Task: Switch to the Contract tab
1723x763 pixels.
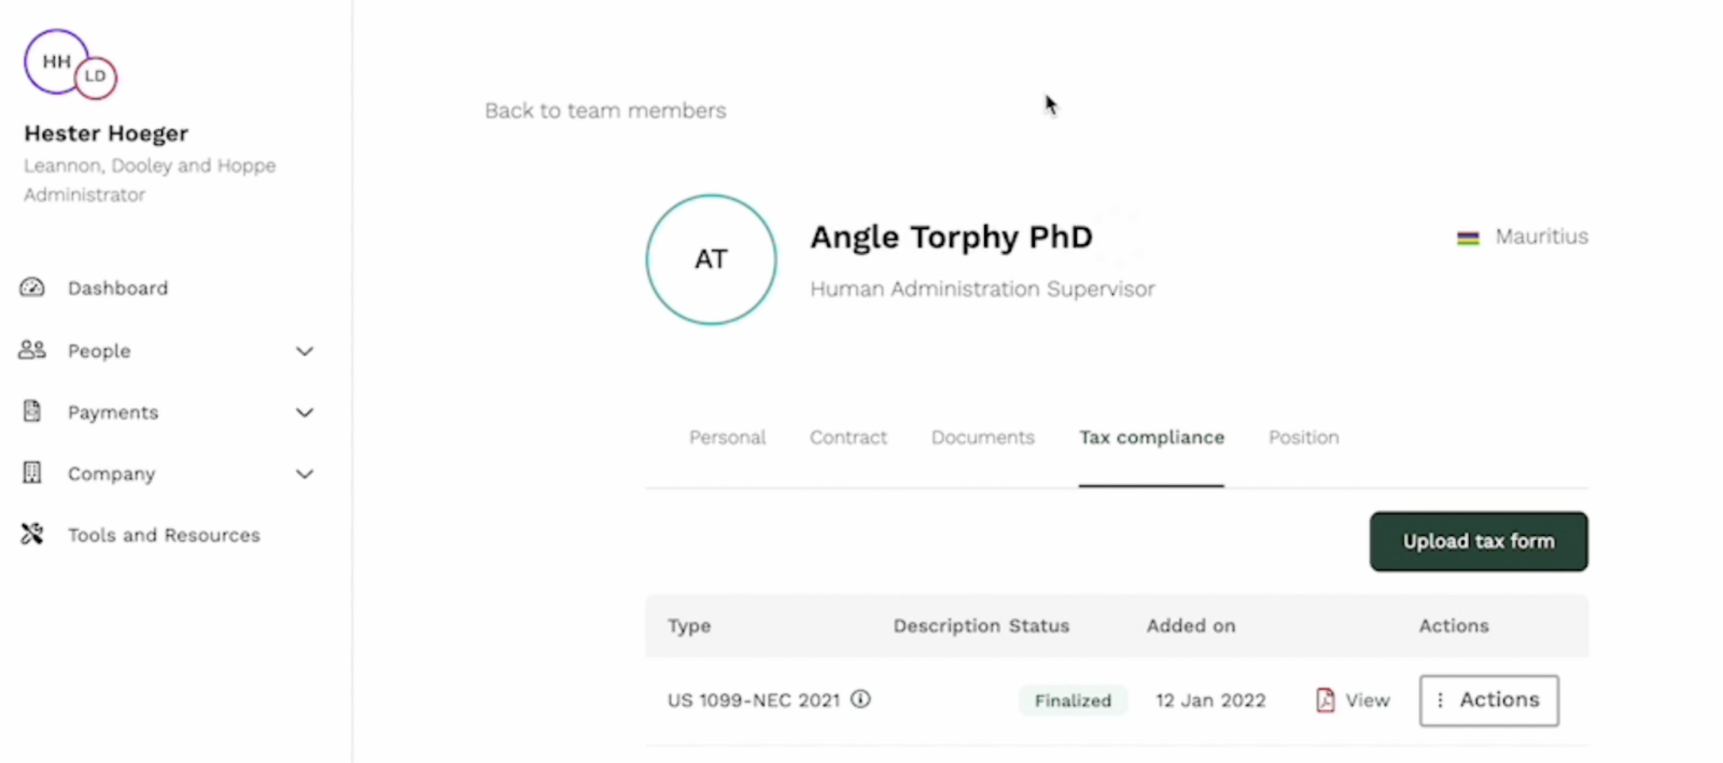Action: pyautogui.click(x=848, y=437)
